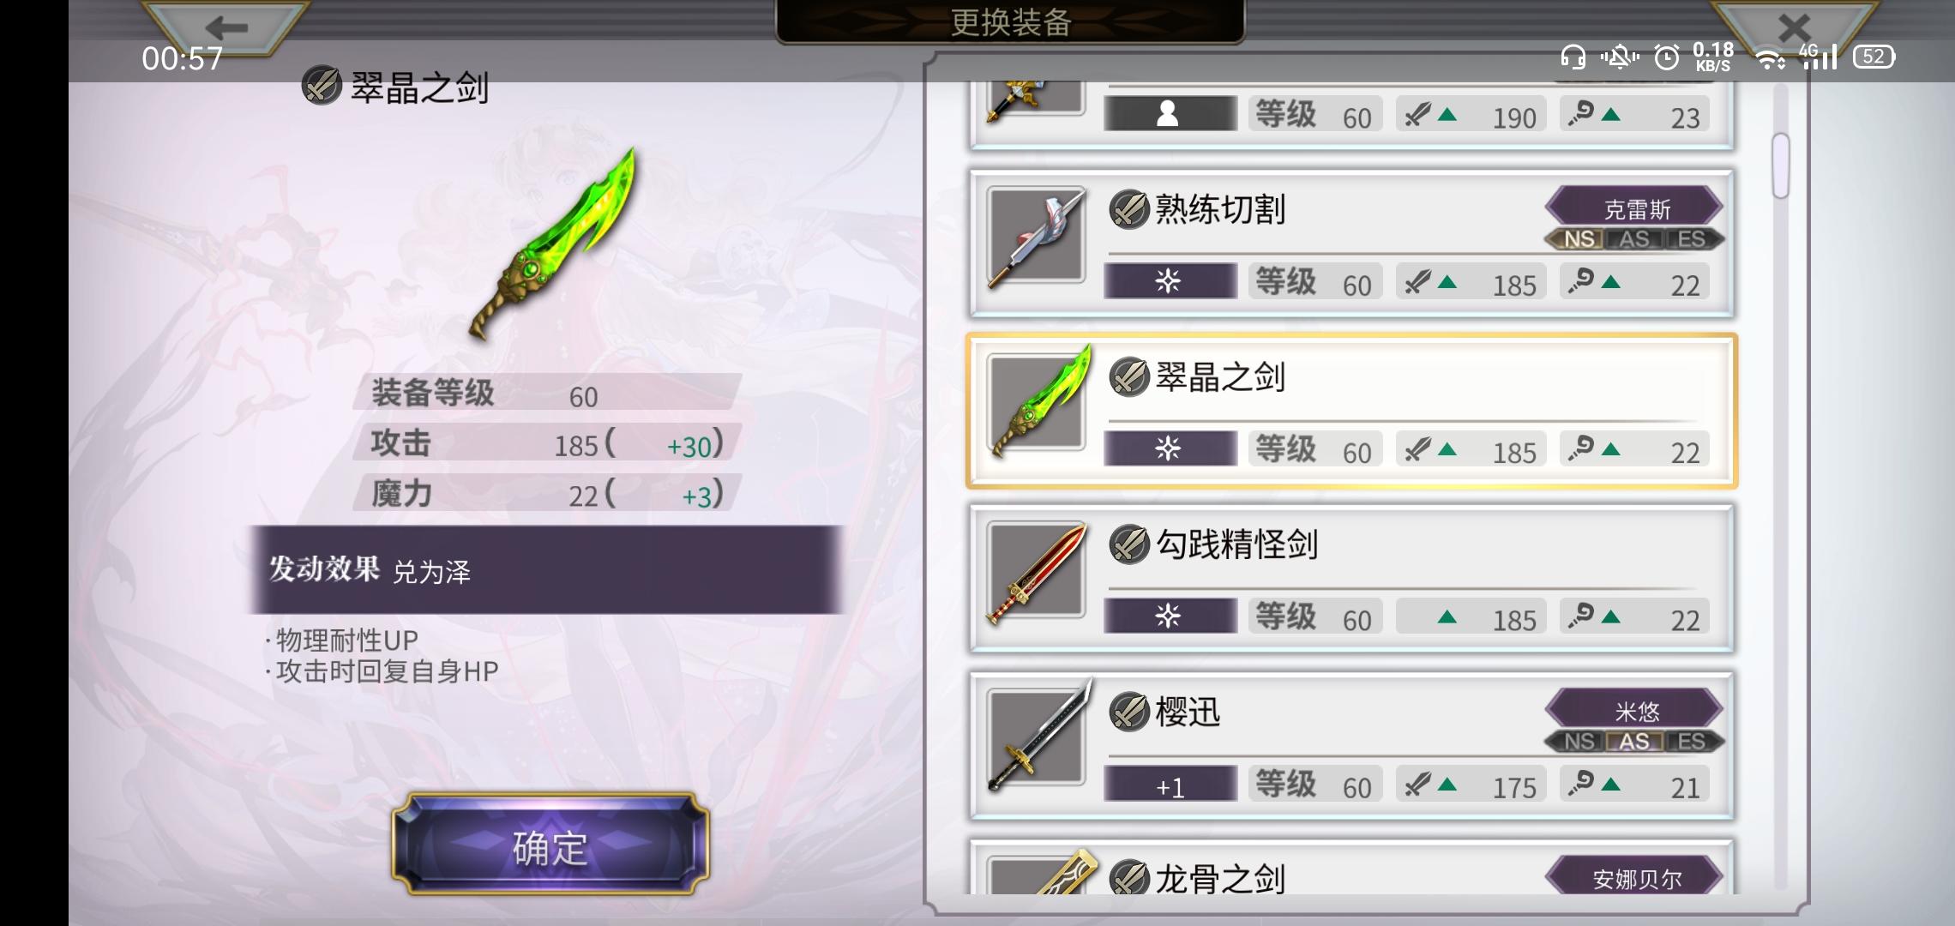This screenshot has width=1955, height=926.
Task: Tap the 克雷斯 character tag
Action: (1635, 208)
